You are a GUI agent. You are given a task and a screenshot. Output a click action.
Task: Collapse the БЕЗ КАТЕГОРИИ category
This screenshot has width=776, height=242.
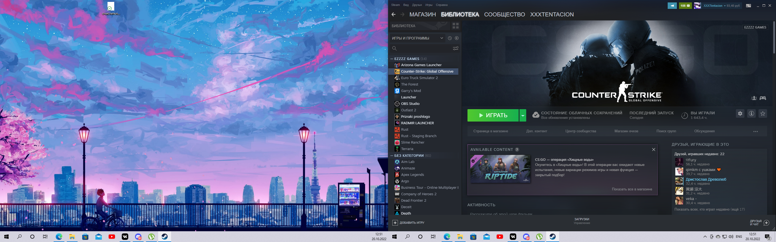click(392, 156)
